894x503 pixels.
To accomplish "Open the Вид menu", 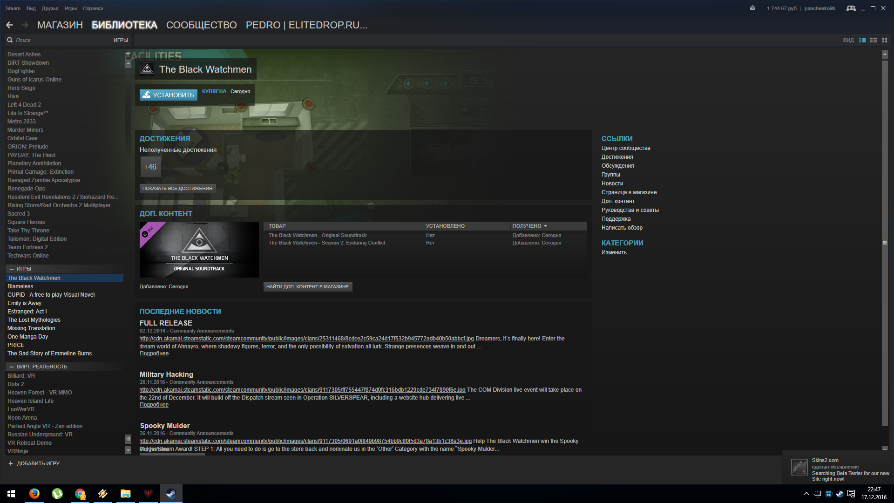I will (31, 8).
